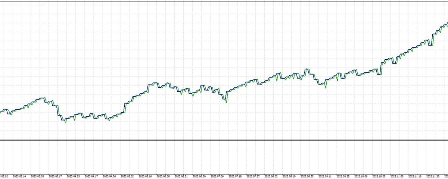Pick the 2023.04.26 date label
Viewport: 448px width, 179px height.
point(109,176)
